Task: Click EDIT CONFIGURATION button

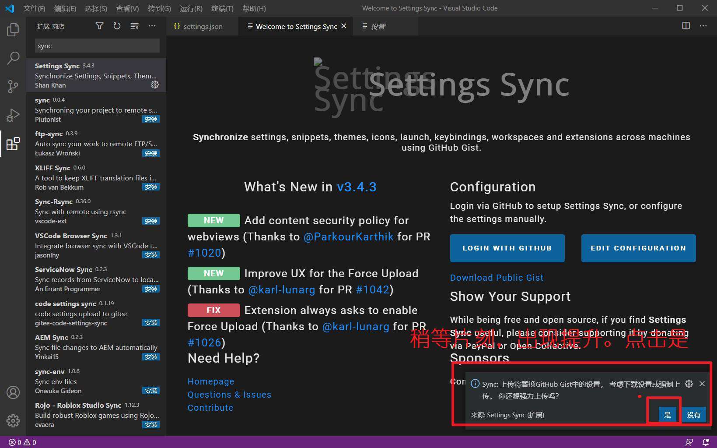Action: [638, 248]
